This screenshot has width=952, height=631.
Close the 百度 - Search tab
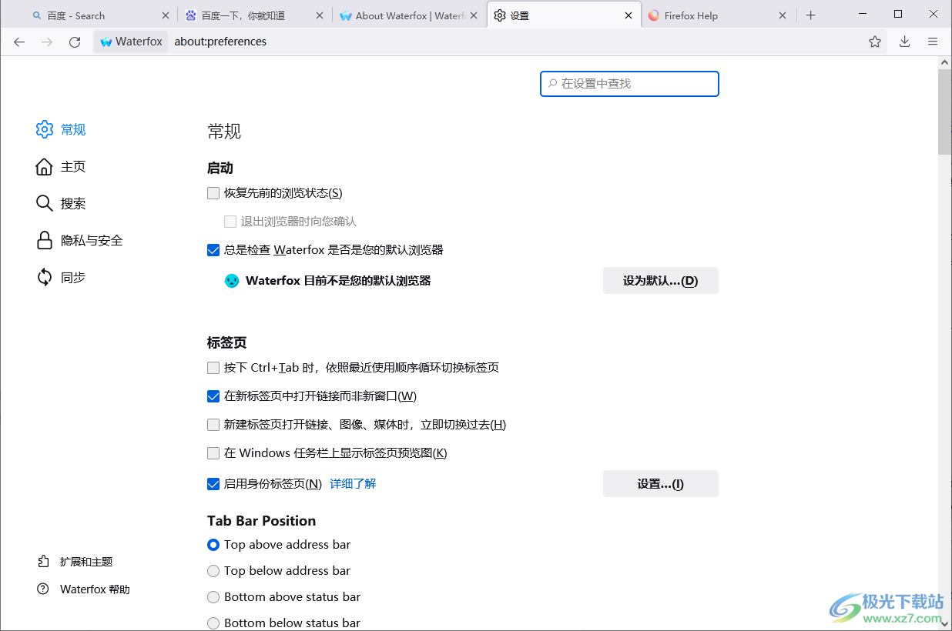point(166,15)
